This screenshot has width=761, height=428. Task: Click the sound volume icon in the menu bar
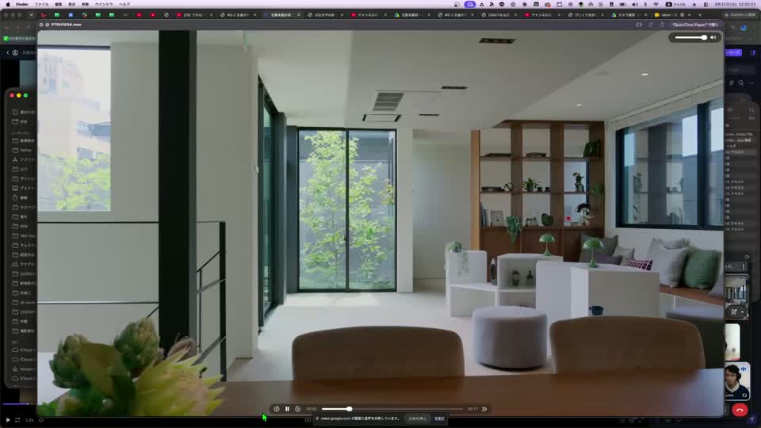tap(635, 4)
